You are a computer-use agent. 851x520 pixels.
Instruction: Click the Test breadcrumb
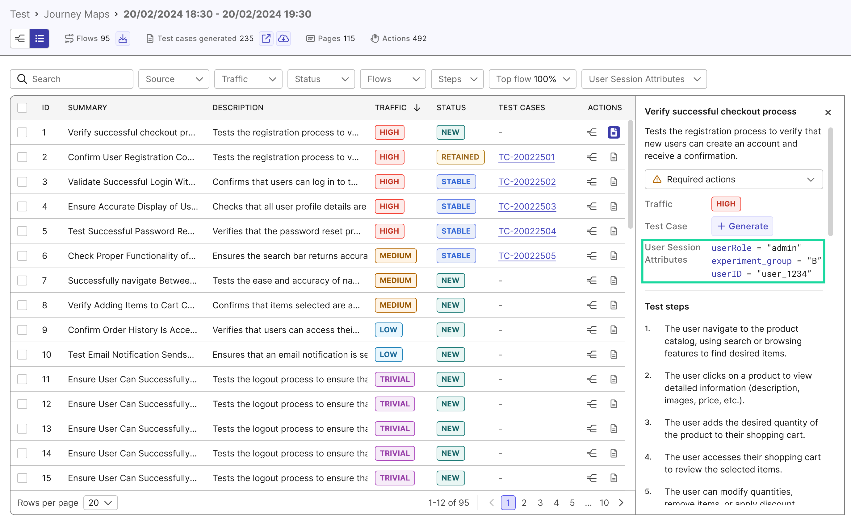[x=19, y=14]
